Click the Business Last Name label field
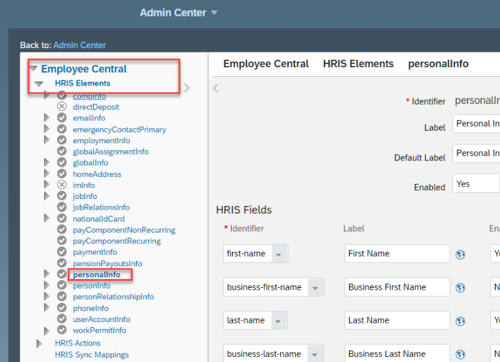 (397, 353)
